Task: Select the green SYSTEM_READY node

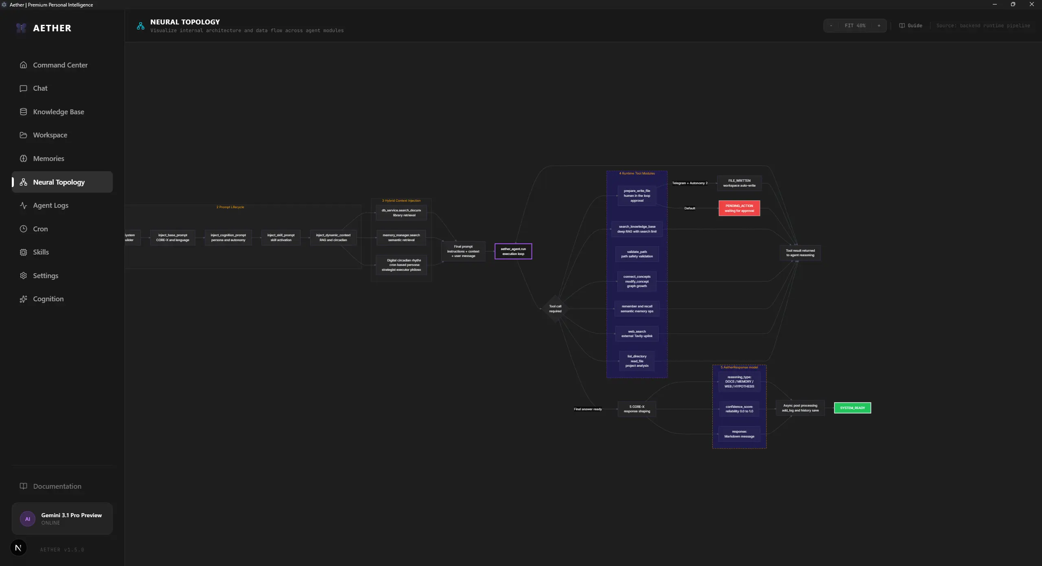Action: click(852, 408)
